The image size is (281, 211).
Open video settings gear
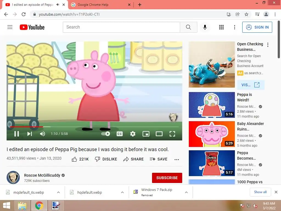(133, 134)
